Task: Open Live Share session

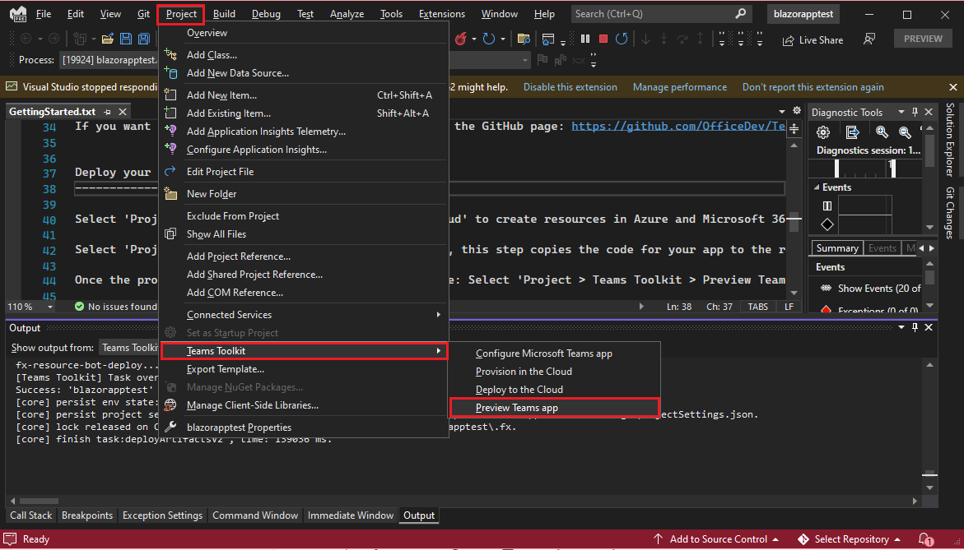Action: pyautogui.click(x=813, y=40)
